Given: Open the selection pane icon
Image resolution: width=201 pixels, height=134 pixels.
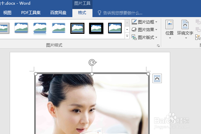Looking at the screenshot, I should pyautogui.click(x=198, y=37).
